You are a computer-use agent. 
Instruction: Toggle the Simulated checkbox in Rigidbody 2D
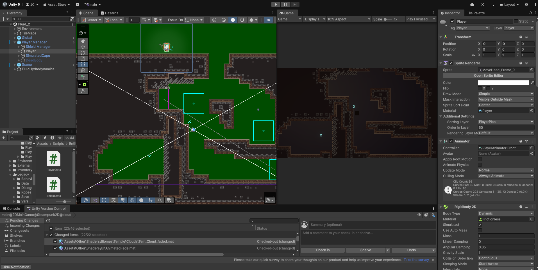pyautogui.click(x=480, y=225)
